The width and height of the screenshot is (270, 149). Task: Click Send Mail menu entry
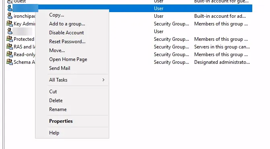click(59, 68)
